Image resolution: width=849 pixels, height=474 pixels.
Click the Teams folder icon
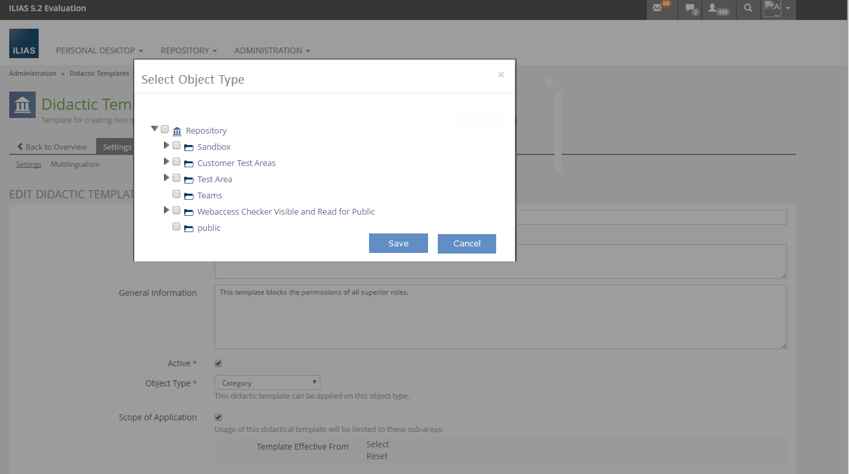pyautogui.click(x=189, y=196)
